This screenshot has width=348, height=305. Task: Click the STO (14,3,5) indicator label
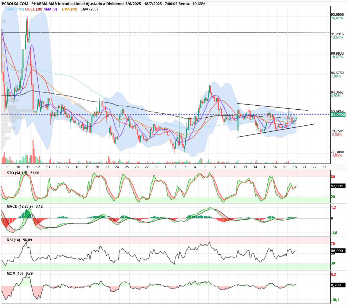(17, 173)
